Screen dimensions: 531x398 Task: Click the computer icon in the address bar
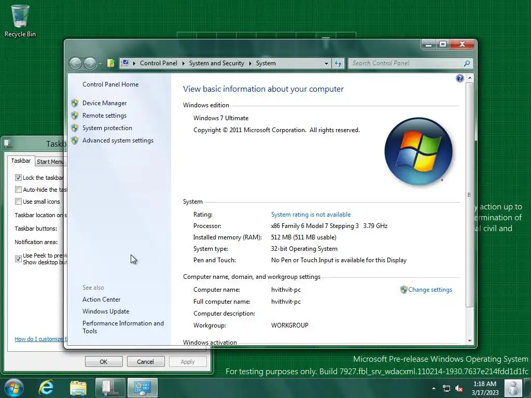(125, 63)
